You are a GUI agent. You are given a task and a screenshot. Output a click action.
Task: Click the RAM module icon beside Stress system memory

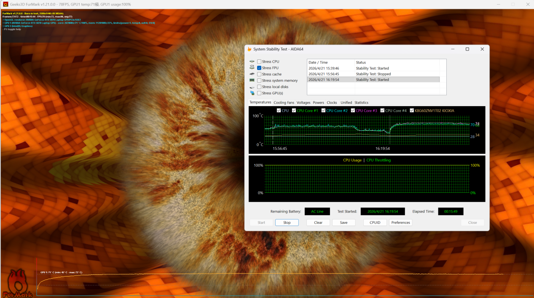[x=252, y=80]
